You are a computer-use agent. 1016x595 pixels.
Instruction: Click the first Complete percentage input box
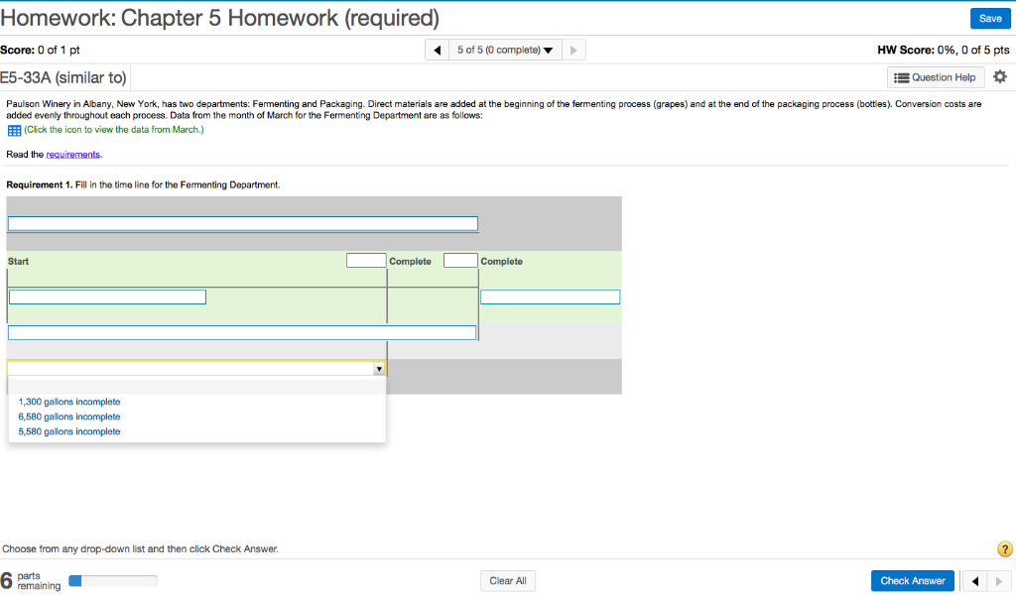click(366, 259)
